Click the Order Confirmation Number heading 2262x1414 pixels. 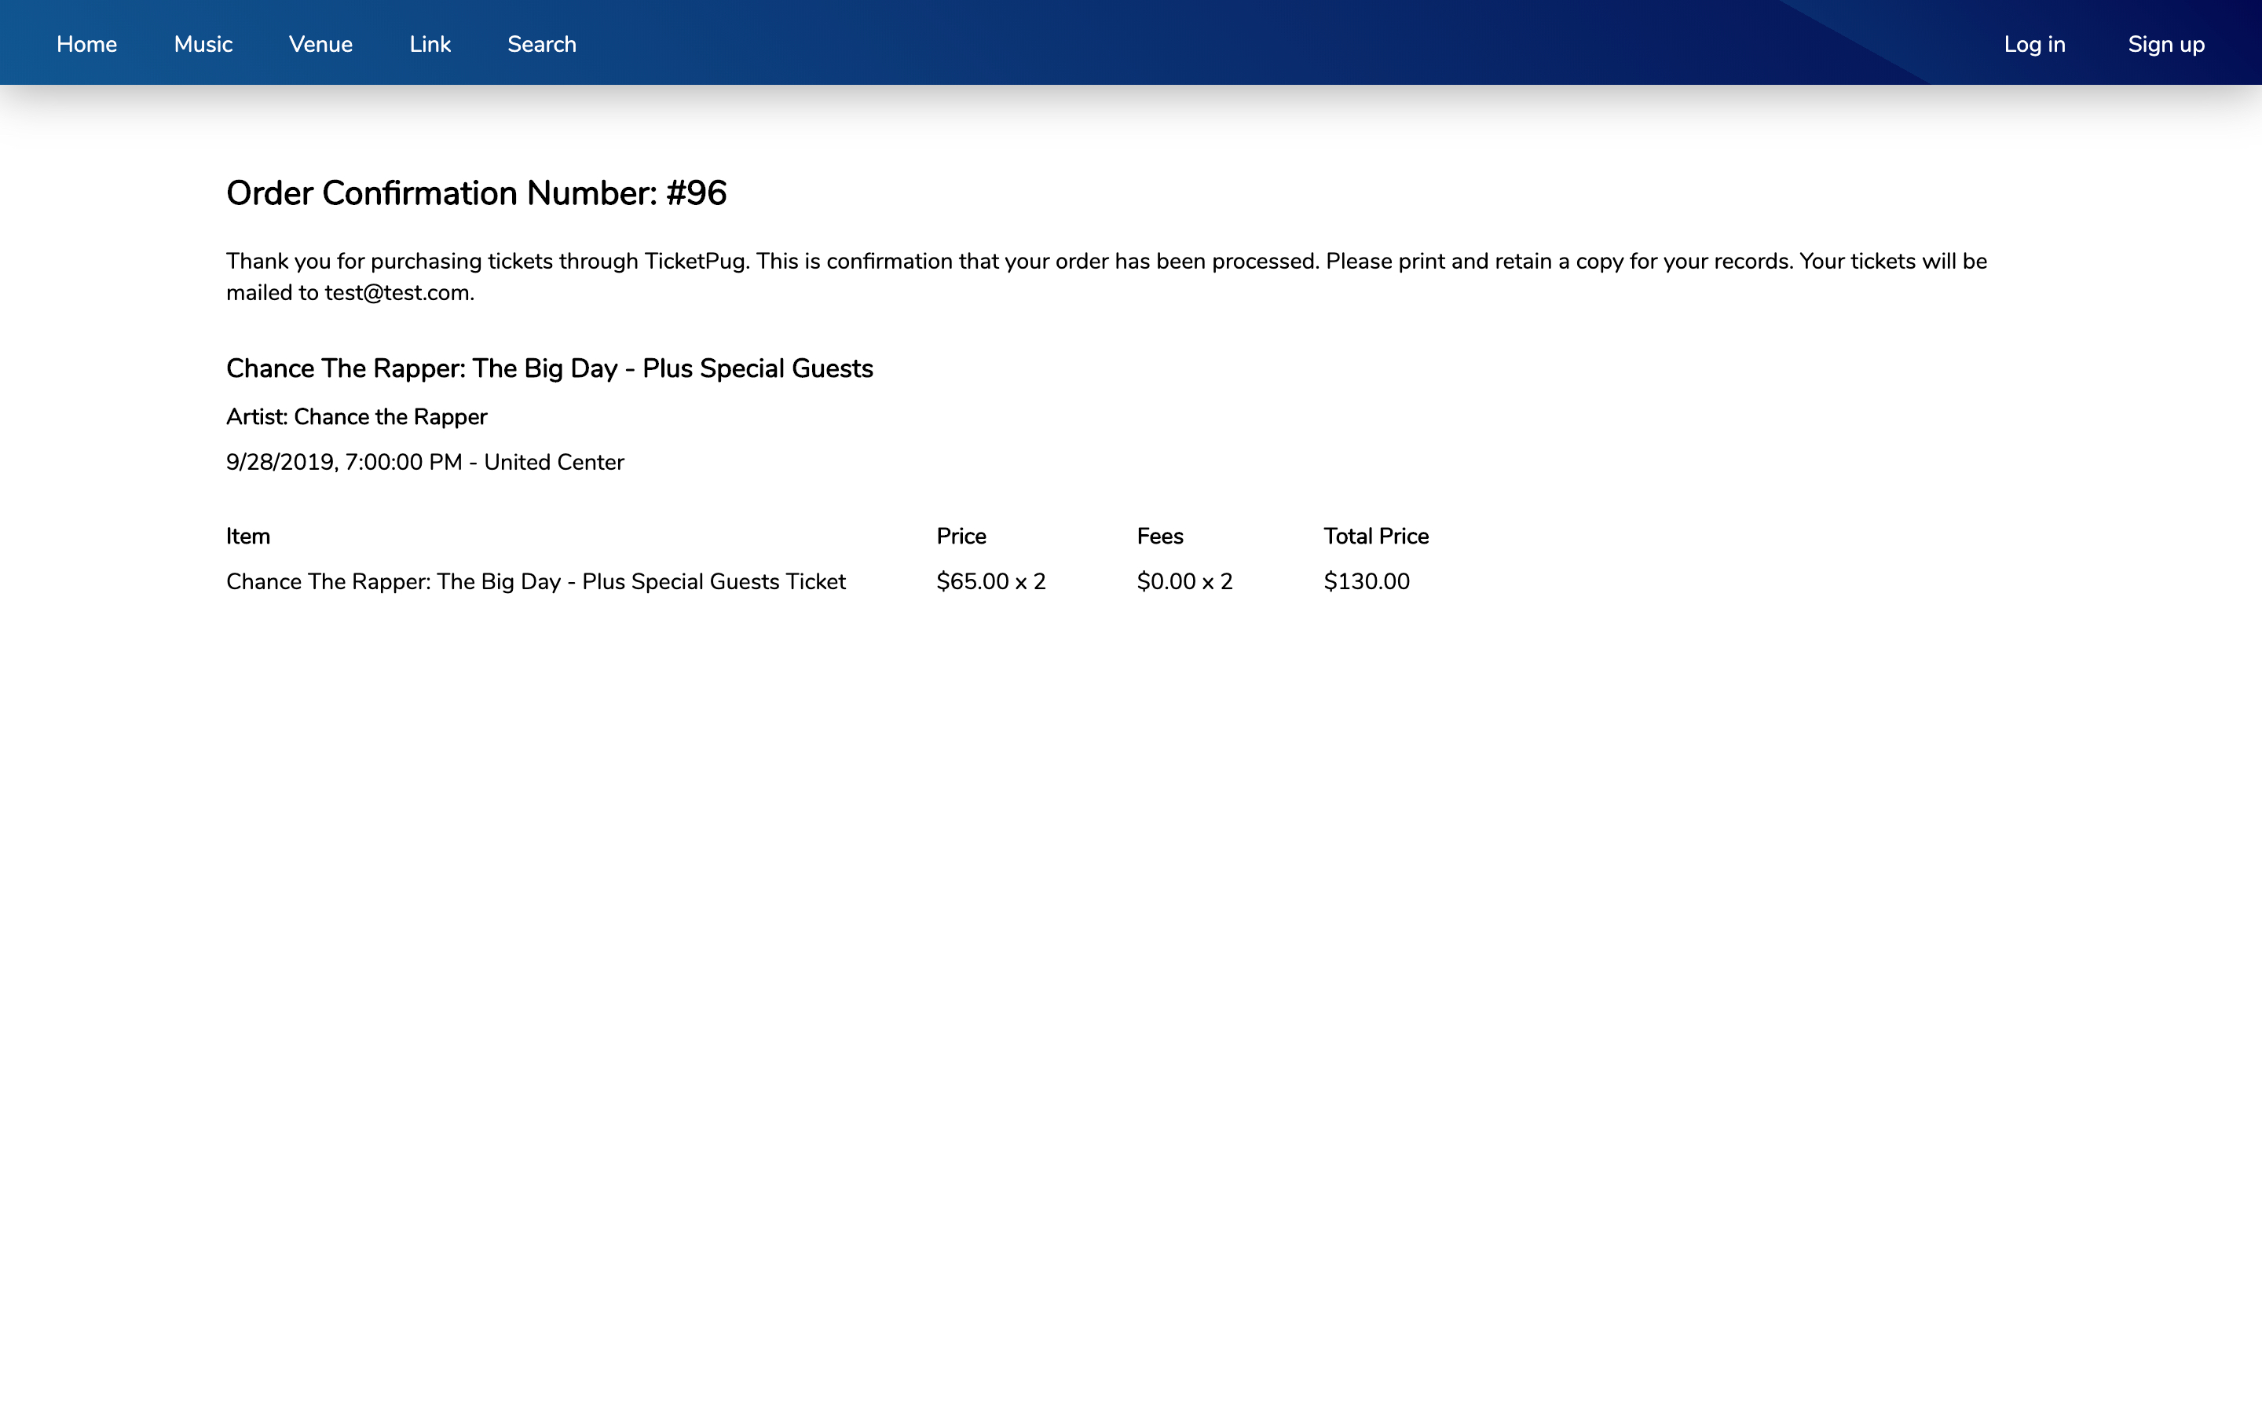click(x=476, y=193)
